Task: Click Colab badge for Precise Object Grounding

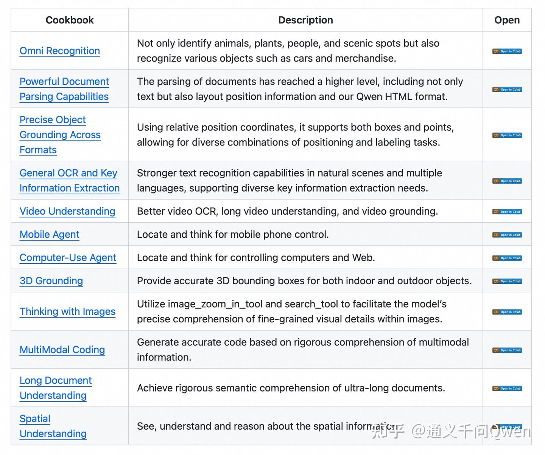Action: [507, 135]
